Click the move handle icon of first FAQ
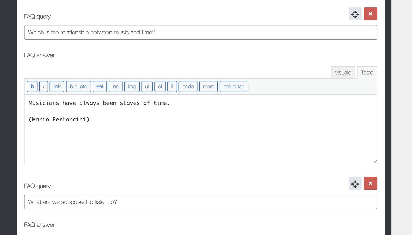 click(355, 14)
